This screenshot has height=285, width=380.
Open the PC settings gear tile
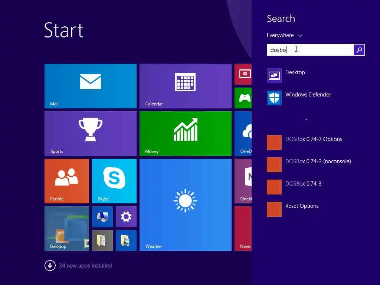pos(126,217)
